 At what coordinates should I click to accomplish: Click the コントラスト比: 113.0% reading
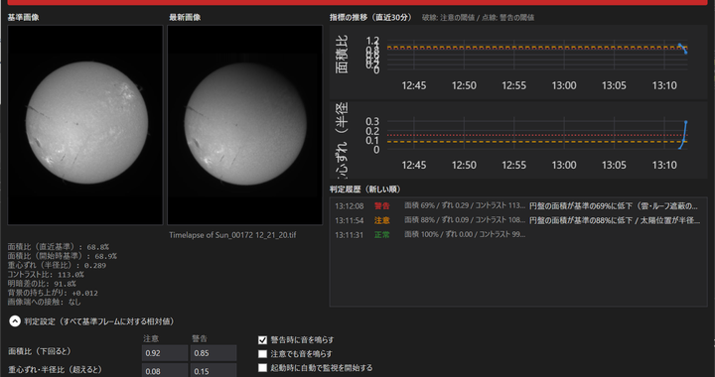click(46, 275)
